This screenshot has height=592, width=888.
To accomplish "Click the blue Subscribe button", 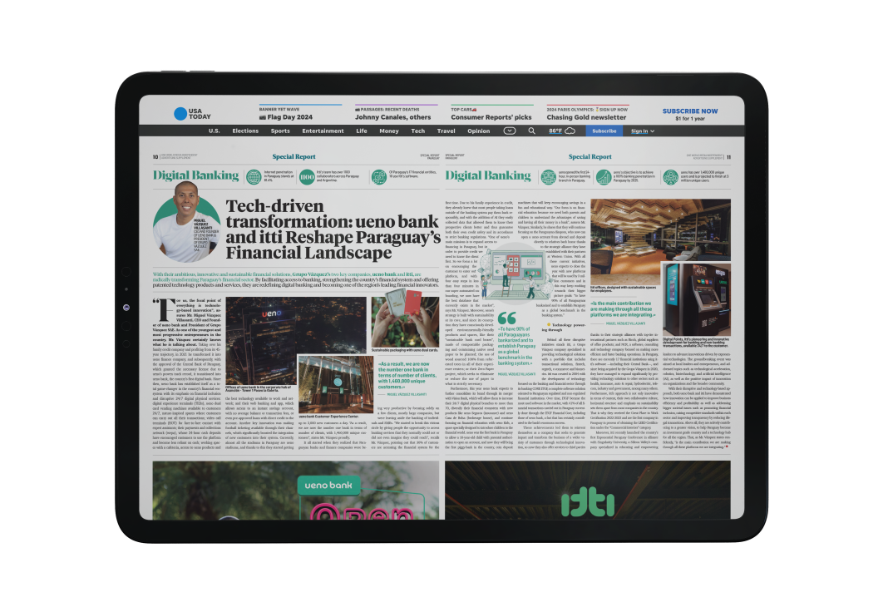I will tap(604, 131).
